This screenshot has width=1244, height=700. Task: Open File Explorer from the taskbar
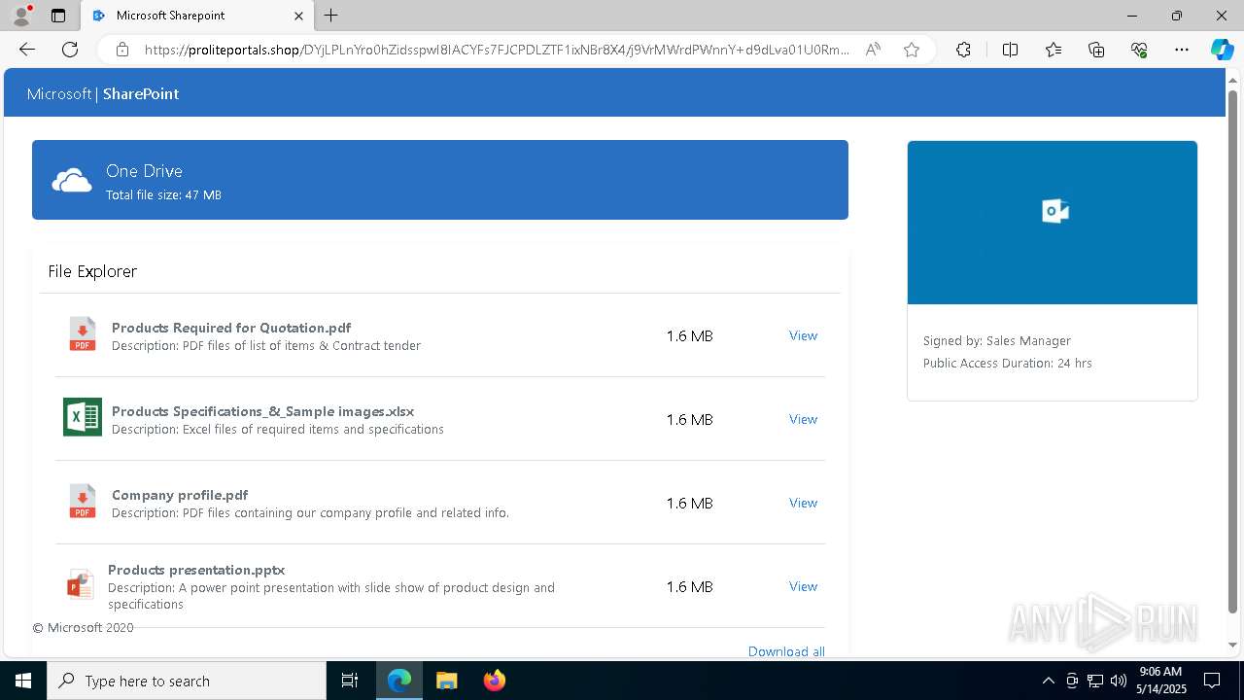[x=446, y=681]
